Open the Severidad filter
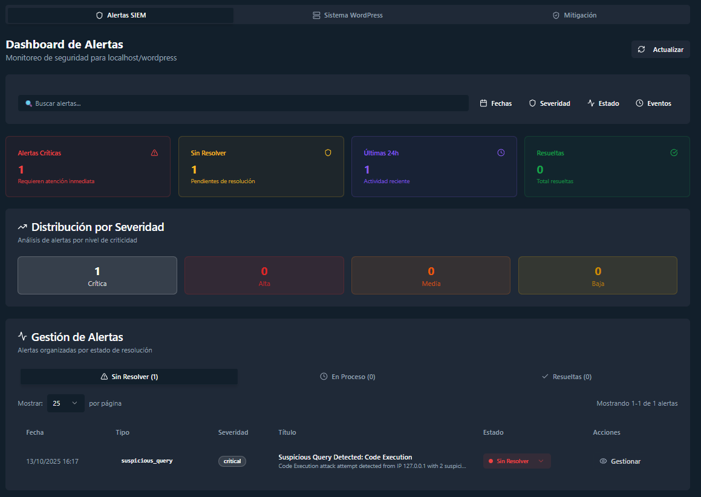Image resolution: width=701 pixels, height=497 pixels. 549,103
